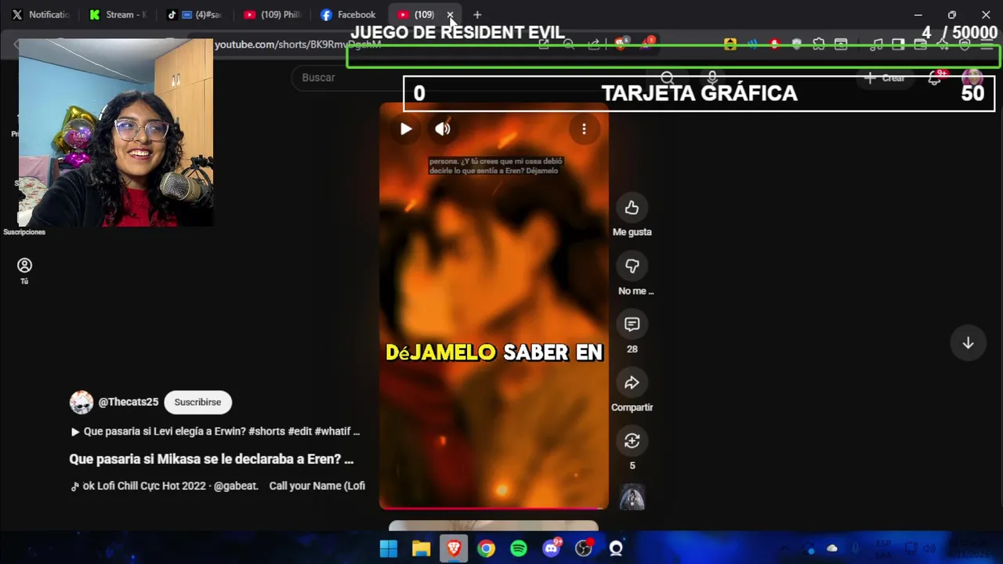1003x564 pixels.
Task: Click the share icon in address bar
Action: tap(594, 45)
